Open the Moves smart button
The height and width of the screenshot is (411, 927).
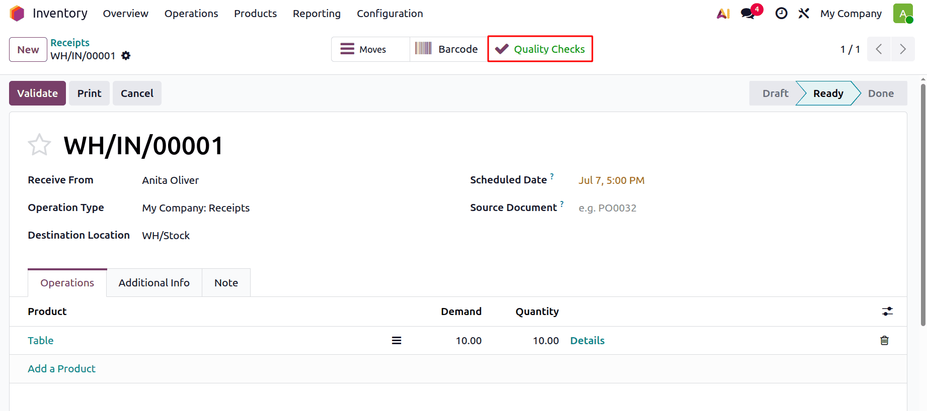(x=370, y=49)
